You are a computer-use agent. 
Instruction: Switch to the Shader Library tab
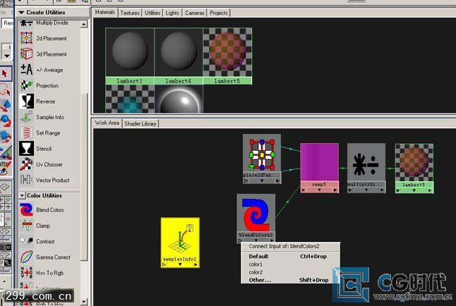pyautogui.click(x=140, y=123)
